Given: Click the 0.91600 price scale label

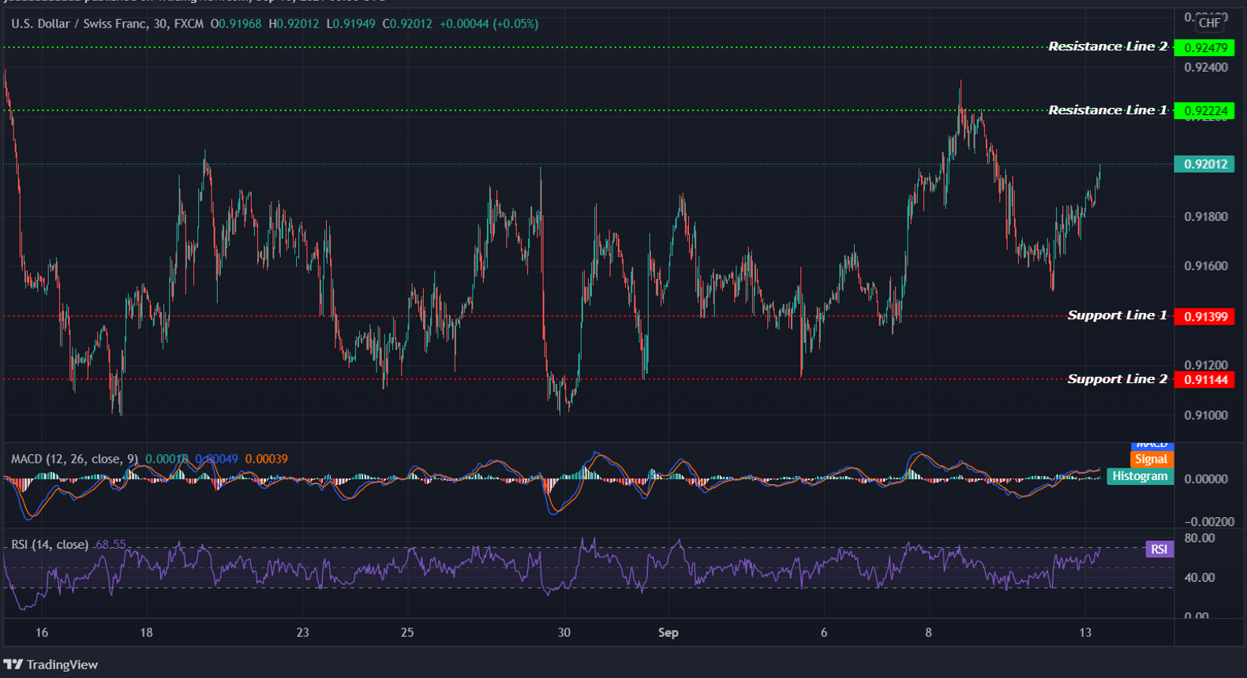Looking at the screenshot, I should click(1206, 266).
